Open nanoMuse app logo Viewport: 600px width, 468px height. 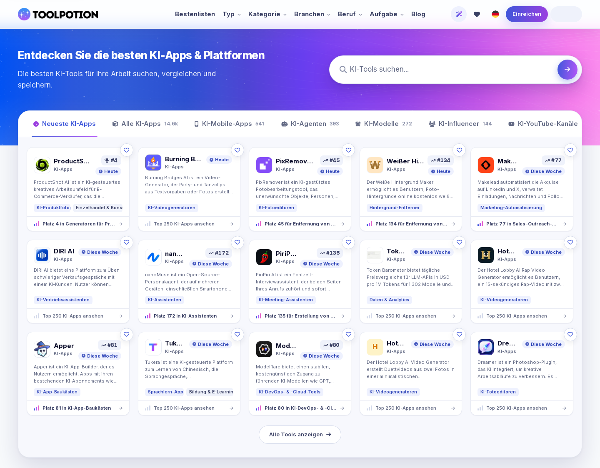click(153, 257)
